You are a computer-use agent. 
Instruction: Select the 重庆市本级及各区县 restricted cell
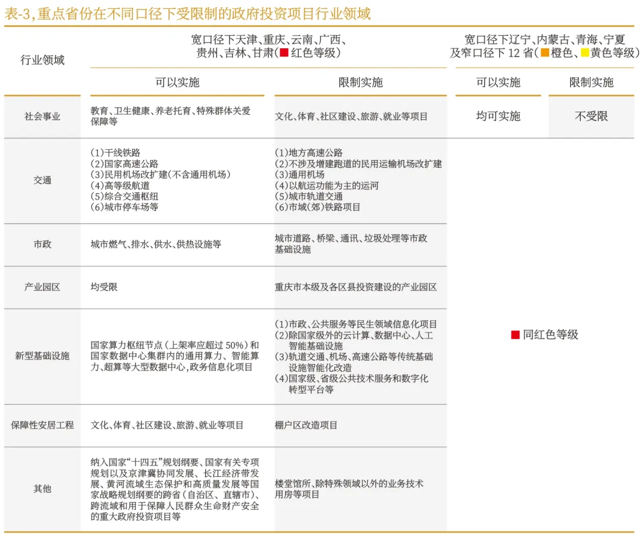[x=355, y=287]
